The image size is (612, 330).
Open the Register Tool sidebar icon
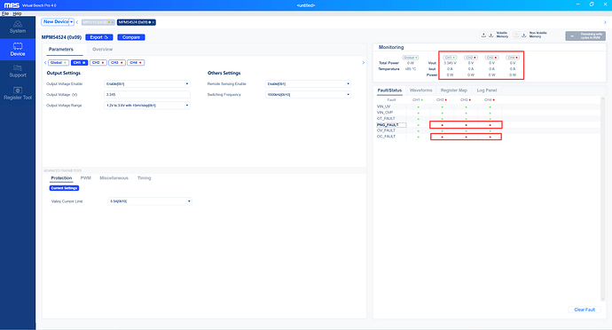(18, 93)
